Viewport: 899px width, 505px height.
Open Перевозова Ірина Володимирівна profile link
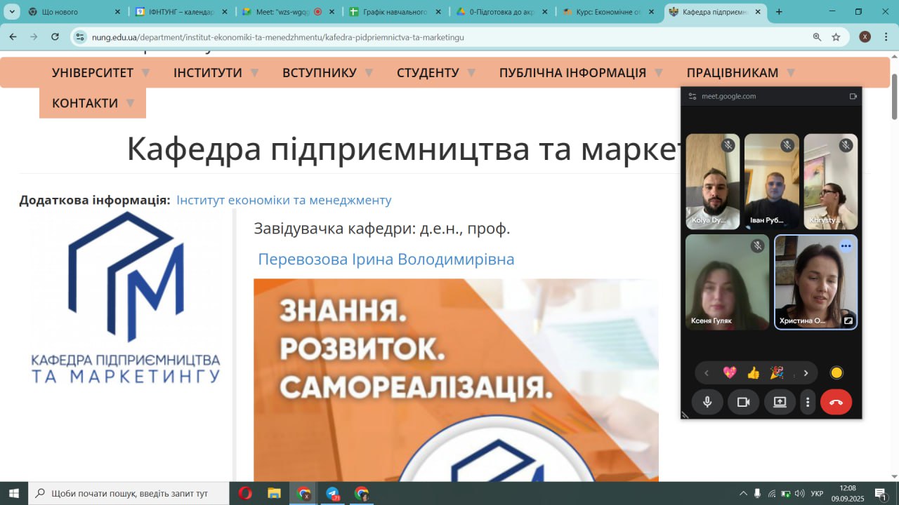point(386,260)
